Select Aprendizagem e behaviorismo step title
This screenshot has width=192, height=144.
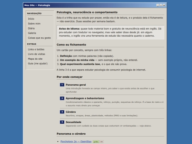(x=85, y=98)
